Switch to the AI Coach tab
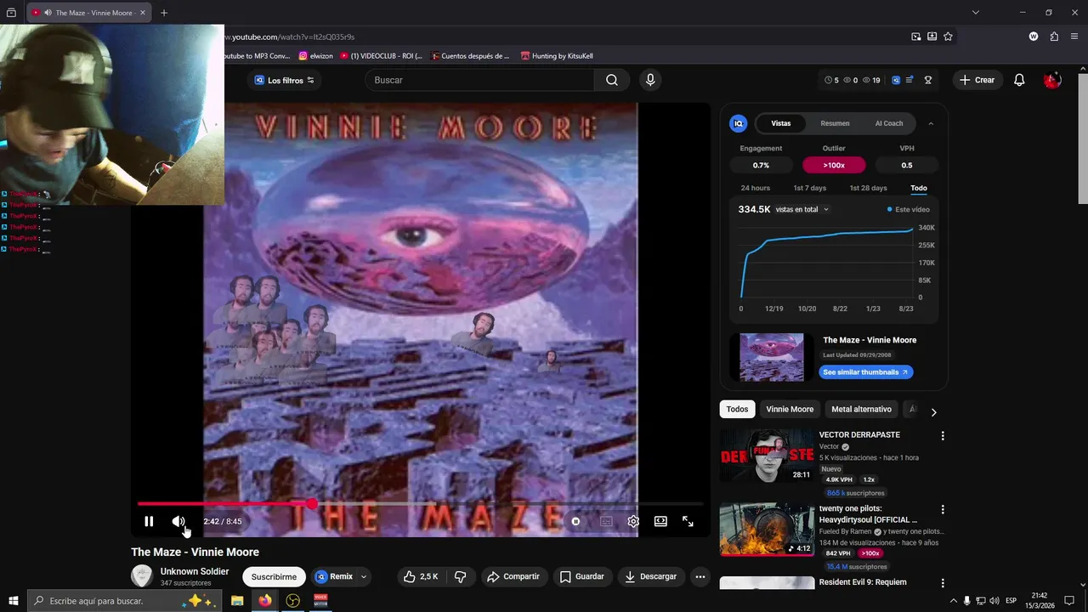Viewport: 1088px width, 612px height. click(889, 123)
